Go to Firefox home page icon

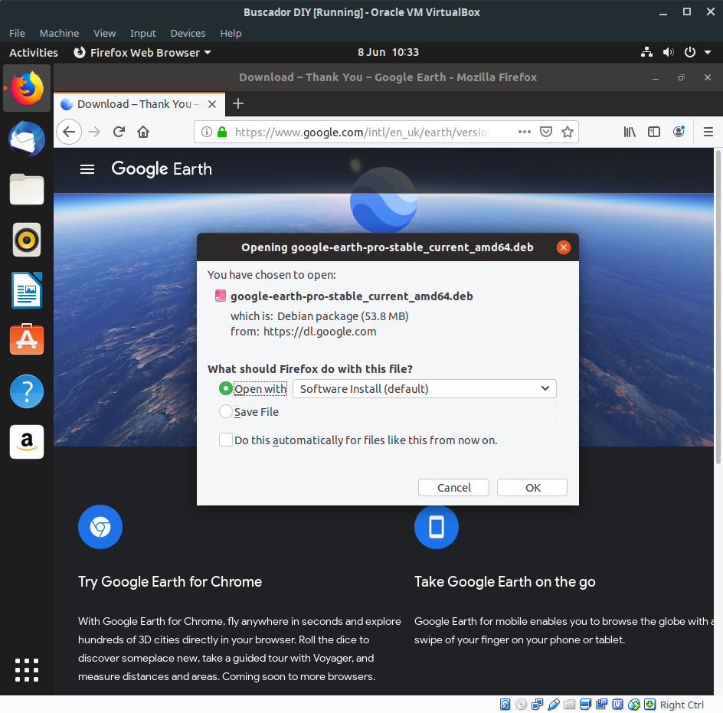tap(143, 132)
